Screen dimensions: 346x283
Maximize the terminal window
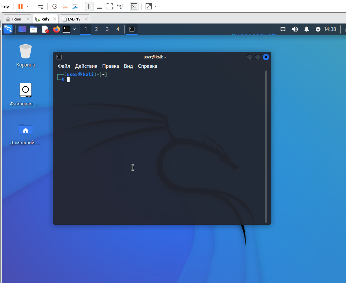tap(258, 57)
